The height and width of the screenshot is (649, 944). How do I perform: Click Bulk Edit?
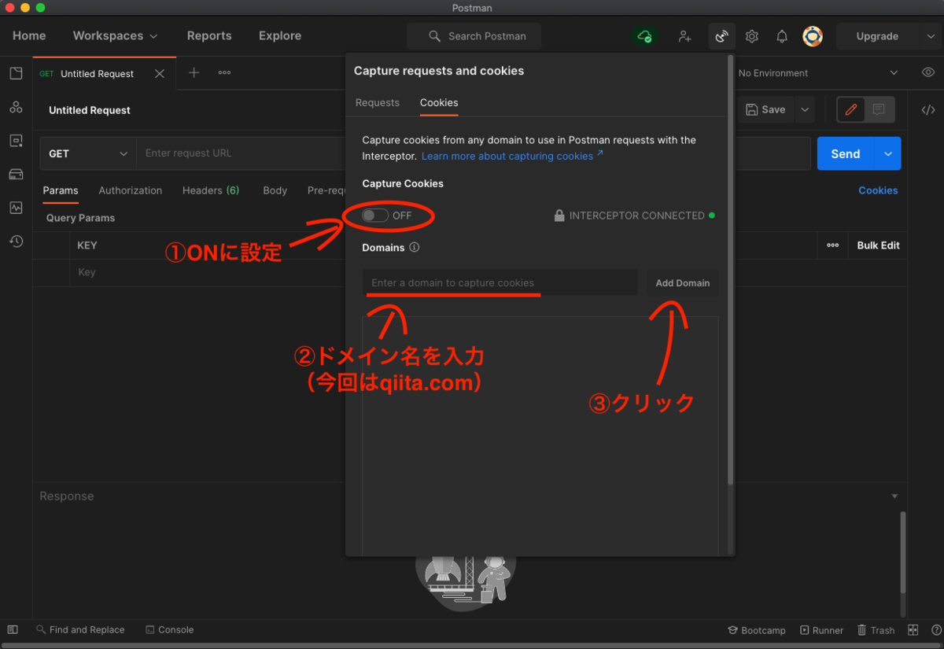pos(878,245)
